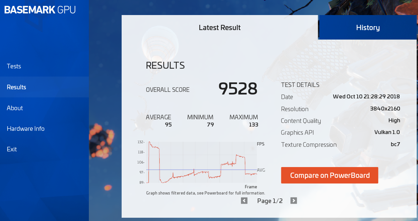
Task: Click the Frame axis label
Action: (251, 187)
